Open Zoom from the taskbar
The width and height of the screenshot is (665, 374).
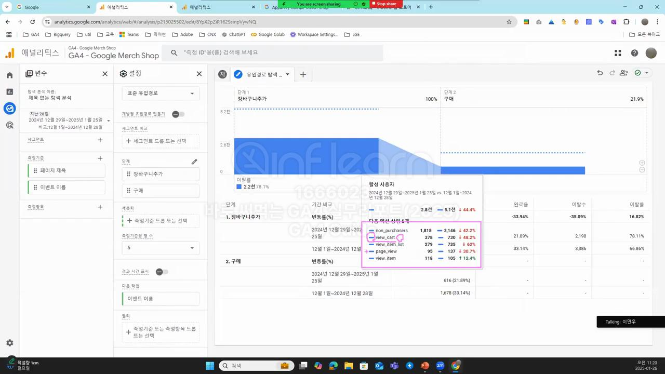[x=440, y=366]
